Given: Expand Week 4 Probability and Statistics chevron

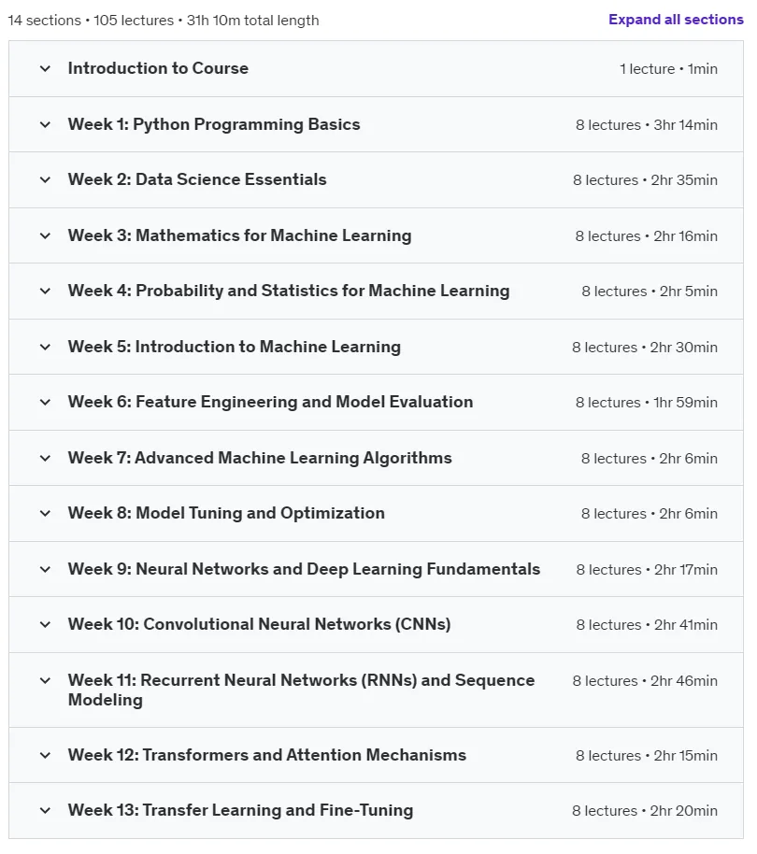Looking at the screenshot, I should coord(45,291).
